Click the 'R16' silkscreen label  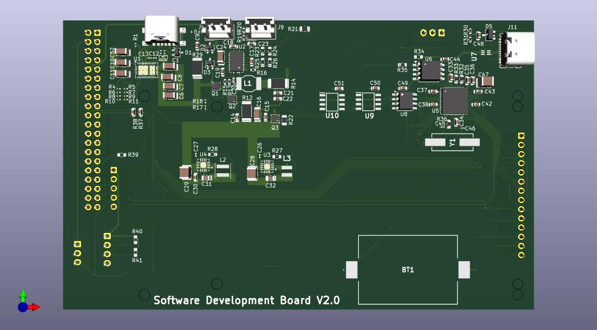tap(262, 73)
